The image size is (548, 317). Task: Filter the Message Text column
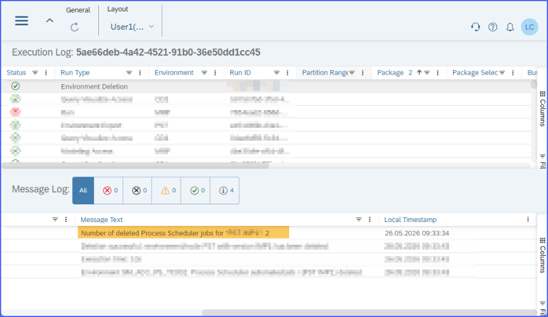tap(358, 220)
